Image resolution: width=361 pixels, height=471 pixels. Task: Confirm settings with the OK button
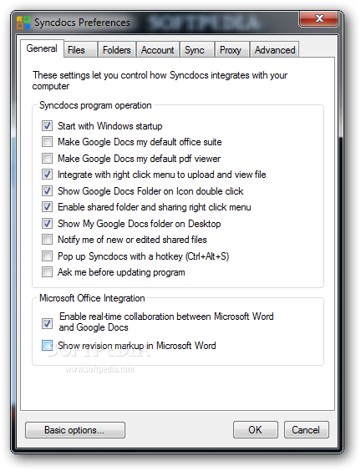(x=256, y=430)
